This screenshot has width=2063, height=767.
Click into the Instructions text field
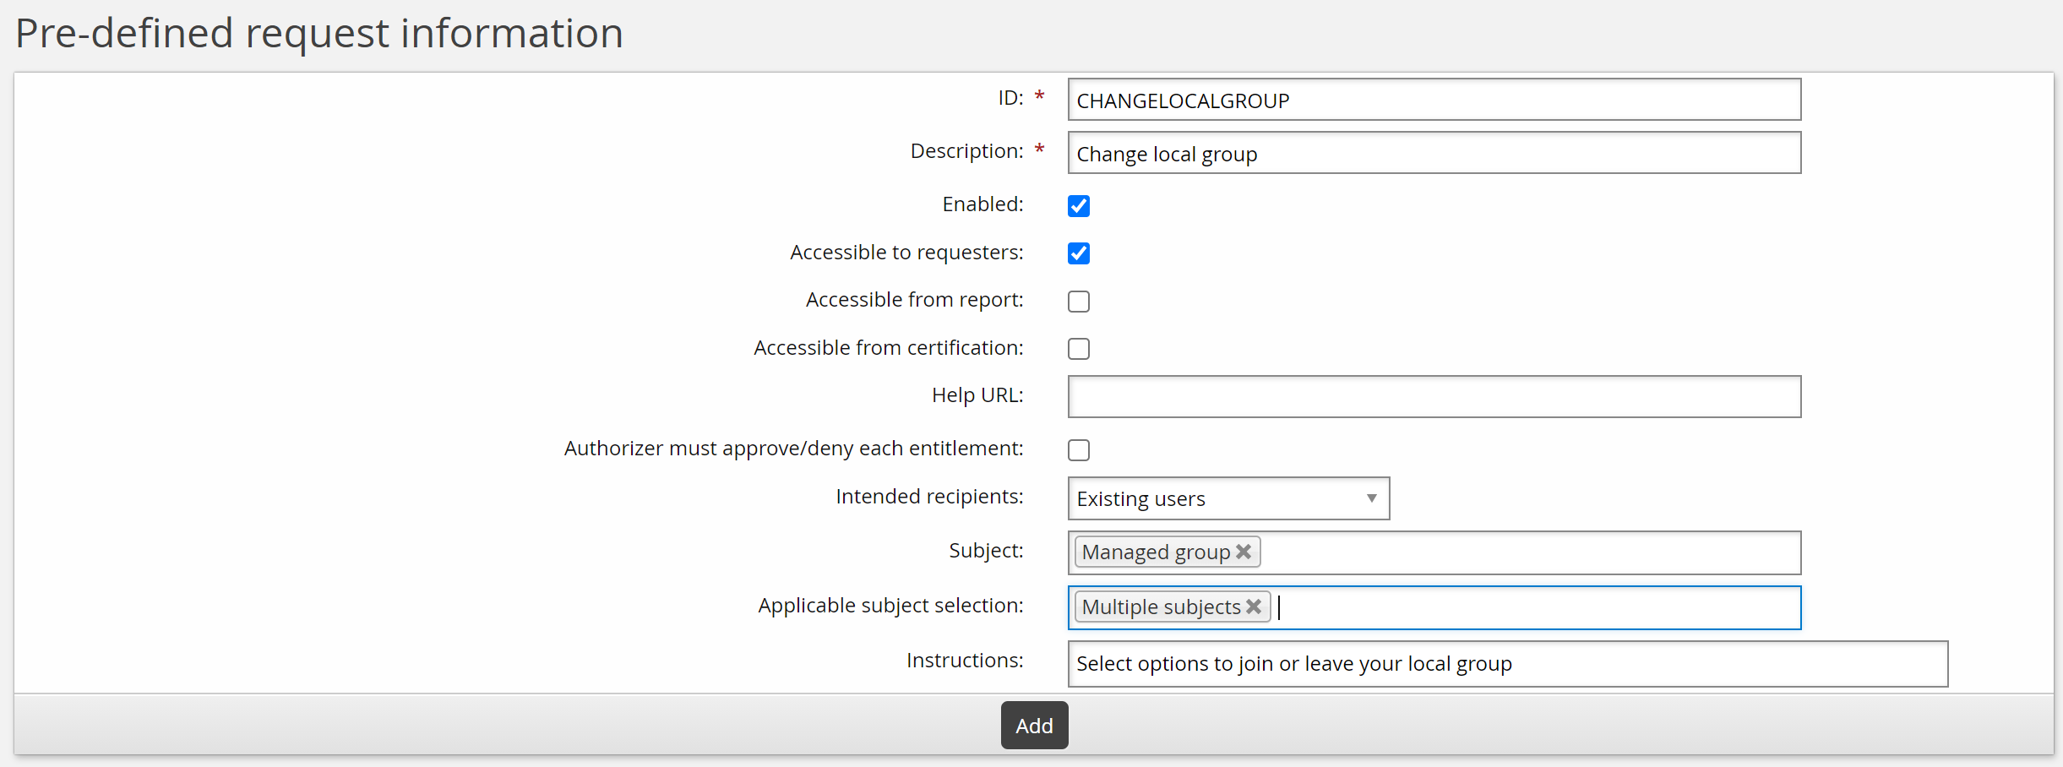tap(1507, 664)
